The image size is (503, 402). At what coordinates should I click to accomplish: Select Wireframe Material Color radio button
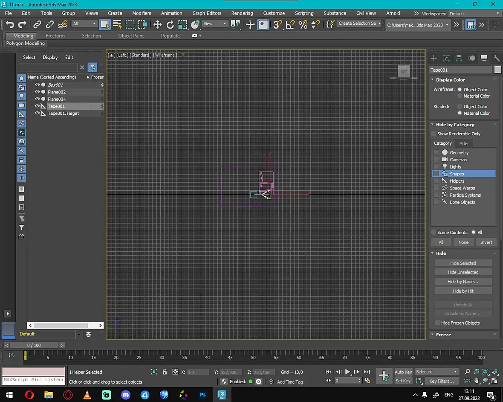click(x=460, y=96)
